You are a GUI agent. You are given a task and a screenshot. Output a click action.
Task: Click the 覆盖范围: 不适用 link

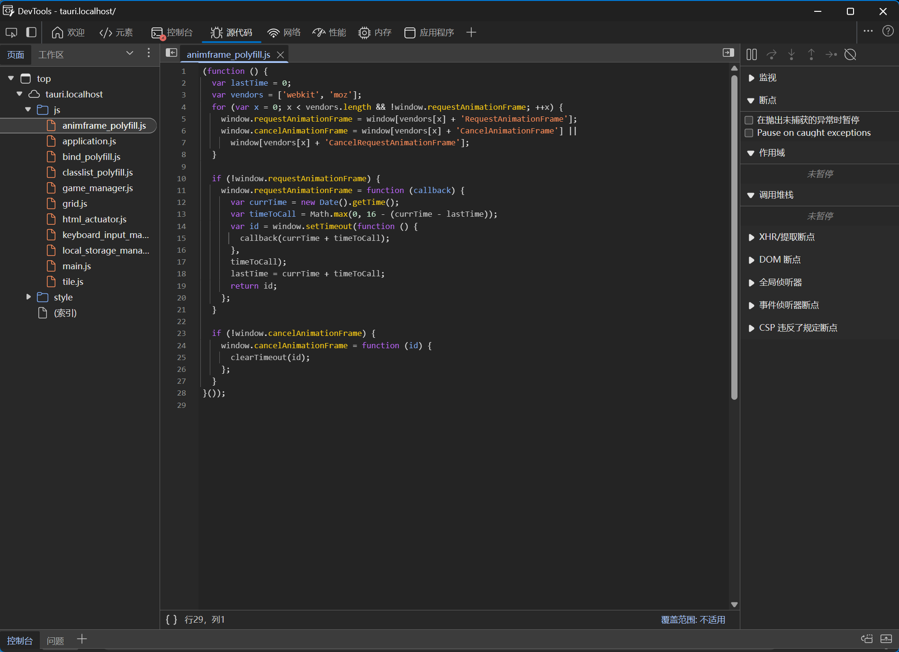pyautogui.click(x=692, y=619)
